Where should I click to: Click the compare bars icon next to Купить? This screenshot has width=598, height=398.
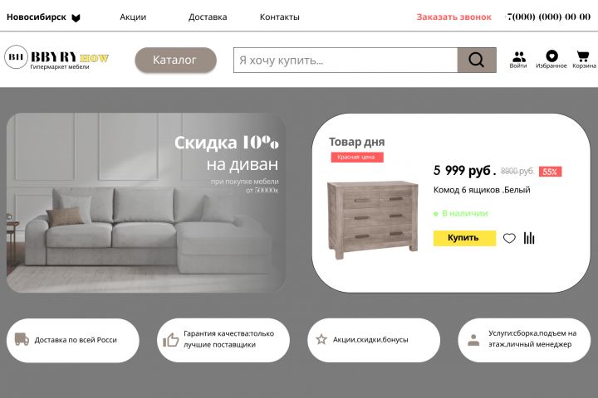(x=529, y=238)
